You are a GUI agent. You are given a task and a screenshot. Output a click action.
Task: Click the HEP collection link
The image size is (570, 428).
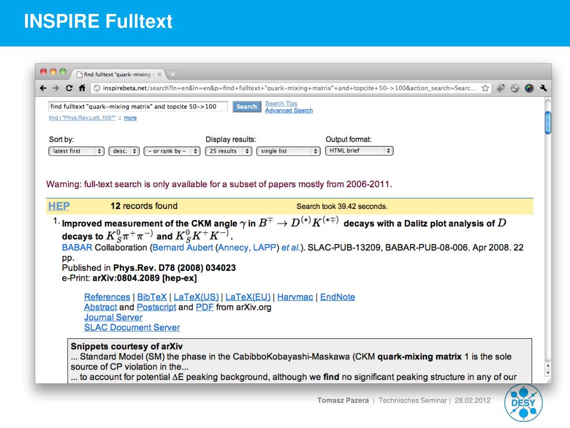pyautogui.click(x=59, y=206)
